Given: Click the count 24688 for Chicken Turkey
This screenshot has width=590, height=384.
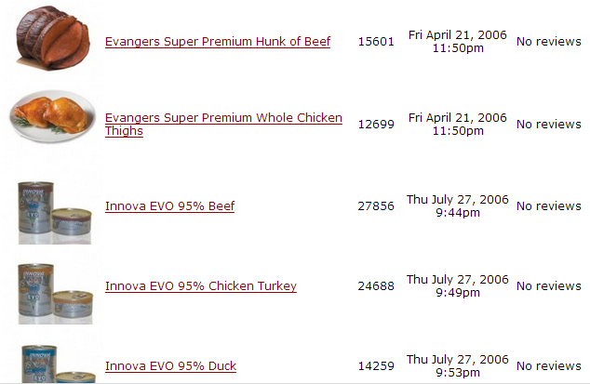Looking at the screenshot, I should (x=376, y=286).
